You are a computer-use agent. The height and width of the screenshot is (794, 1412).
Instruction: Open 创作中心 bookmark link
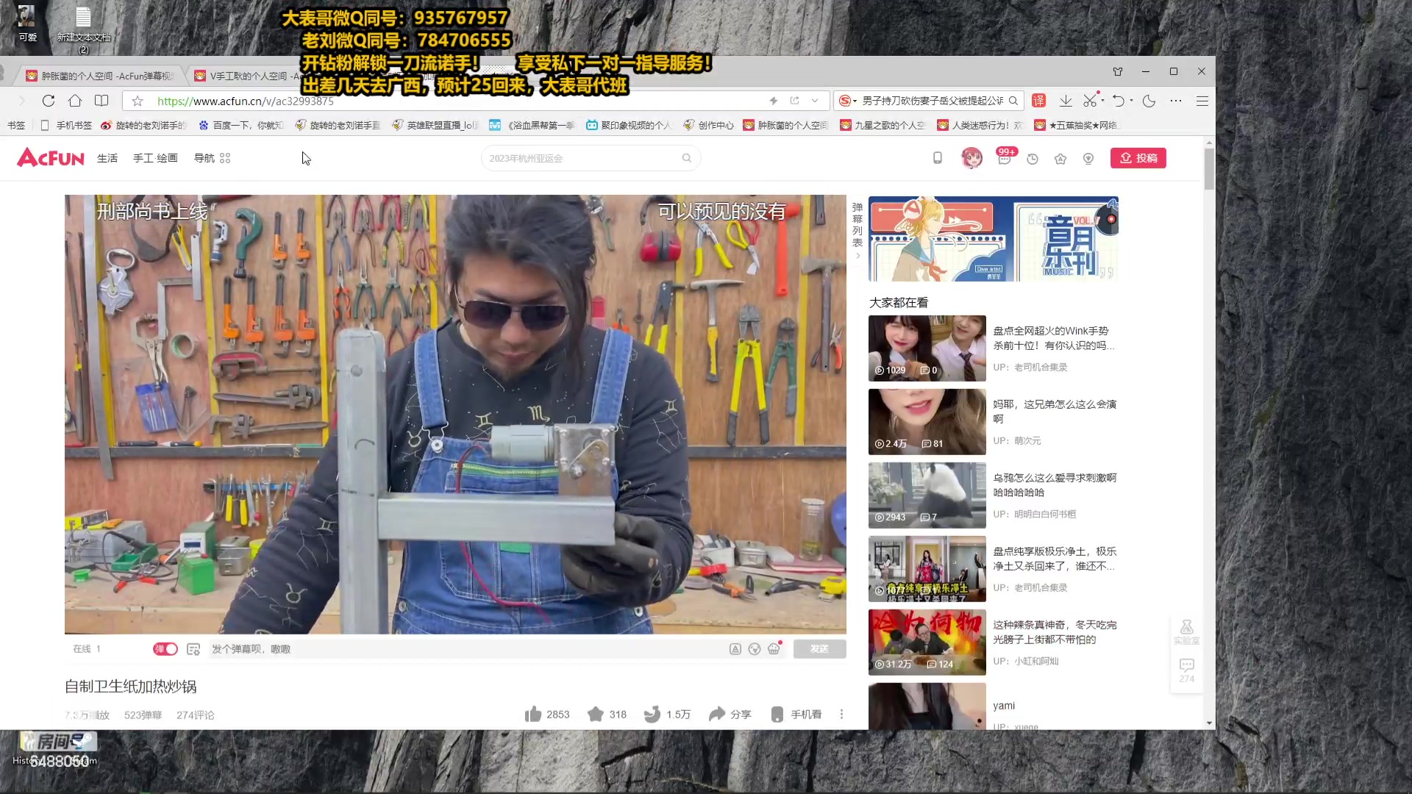pos(709,126)
